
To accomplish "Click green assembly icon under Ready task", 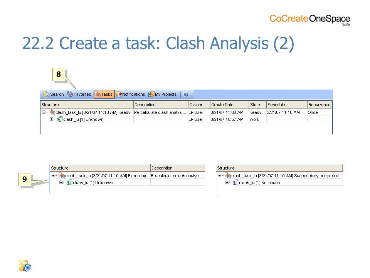I will tap(60, 119).
